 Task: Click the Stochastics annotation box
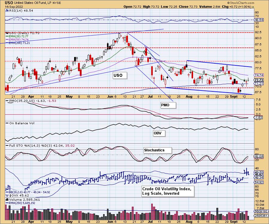(x=158, y=150)
